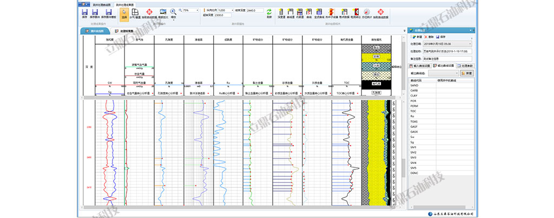Open the 测井曲线图 document tab

(x=94, y=31)
